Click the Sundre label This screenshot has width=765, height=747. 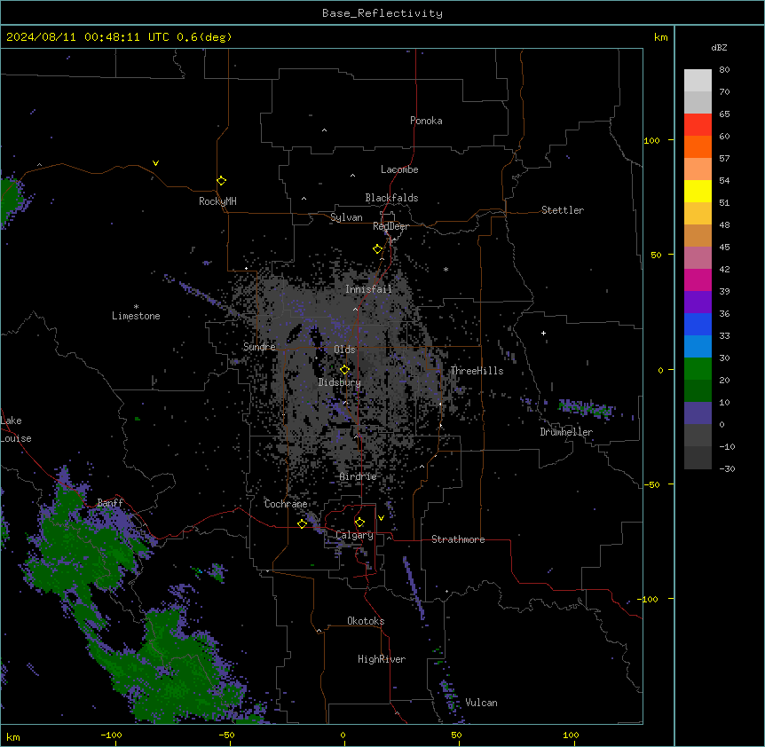(x=259, y=347)
